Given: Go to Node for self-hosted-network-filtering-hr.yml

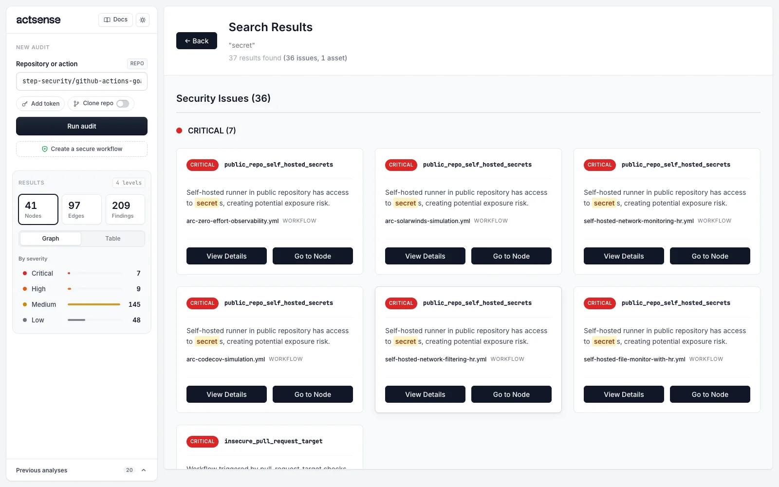Looking at the screenshot, I should point(511,394).
